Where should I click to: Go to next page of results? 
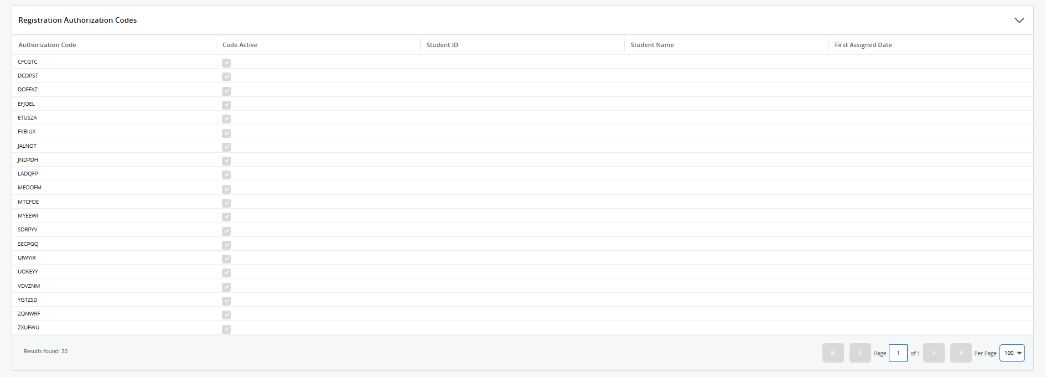pos(934,353)
